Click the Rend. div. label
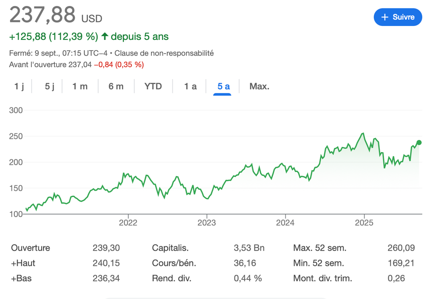This screenshot has height=299, width=435. click(x=172, y=278)
